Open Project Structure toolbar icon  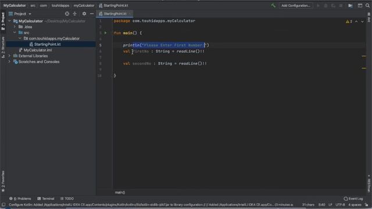pos(350,5)
